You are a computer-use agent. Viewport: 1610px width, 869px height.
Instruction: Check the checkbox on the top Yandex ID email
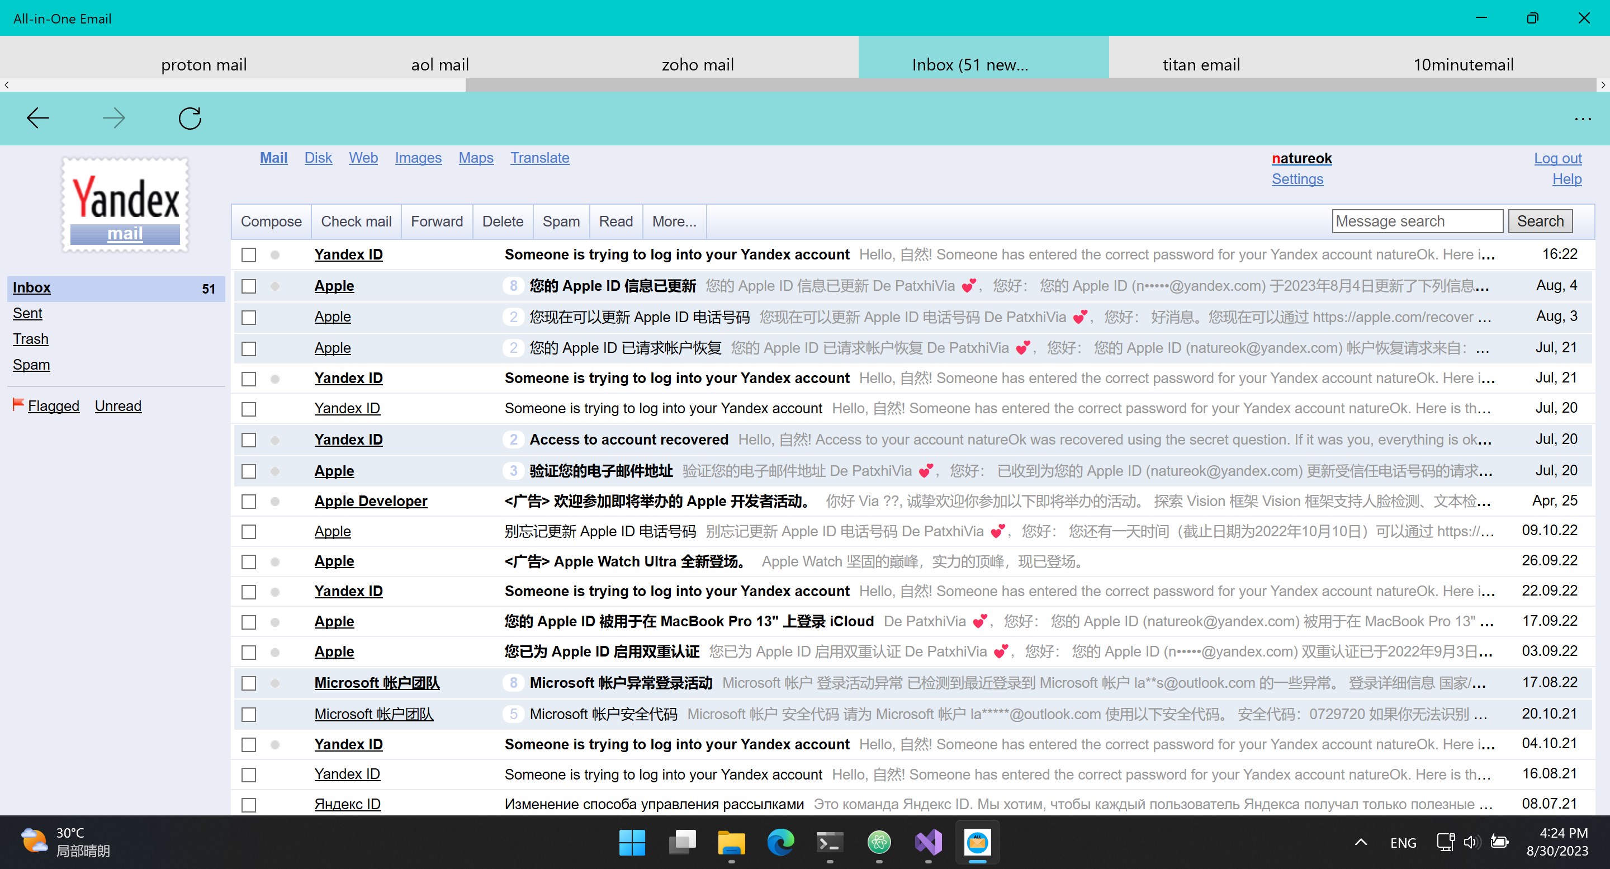pos(249,254)
